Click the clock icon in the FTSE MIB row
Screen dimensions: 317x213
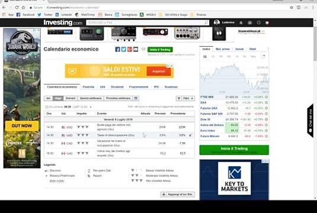click(x=266, y=97)
